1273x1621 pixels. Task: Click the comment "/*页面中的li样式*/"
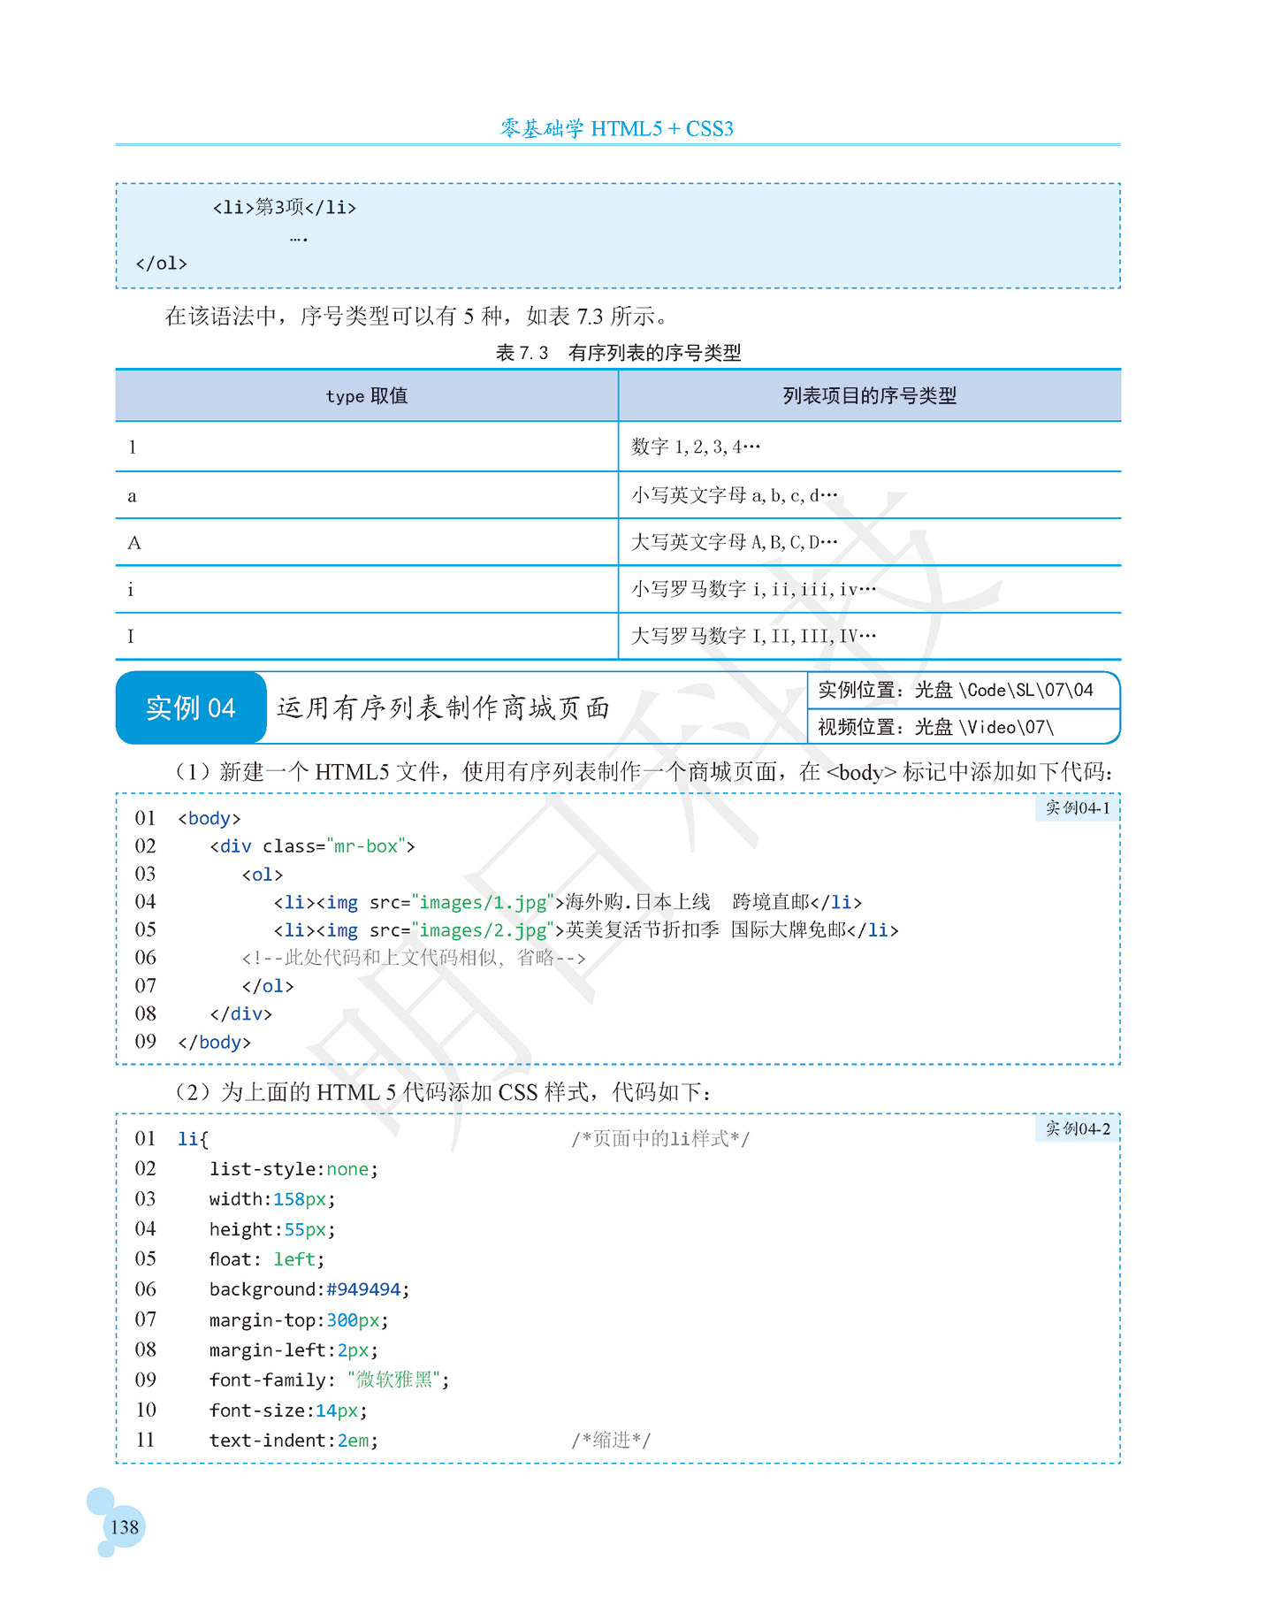[x=660, y=1139]
